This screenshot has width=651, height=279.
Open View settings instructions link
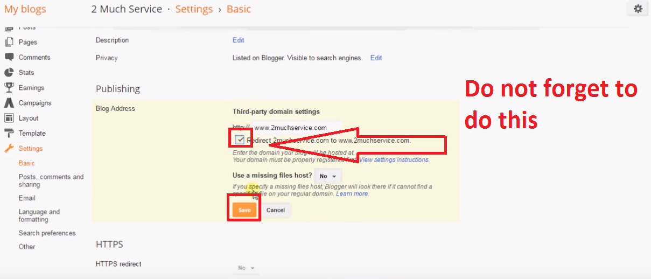point(394,160)
